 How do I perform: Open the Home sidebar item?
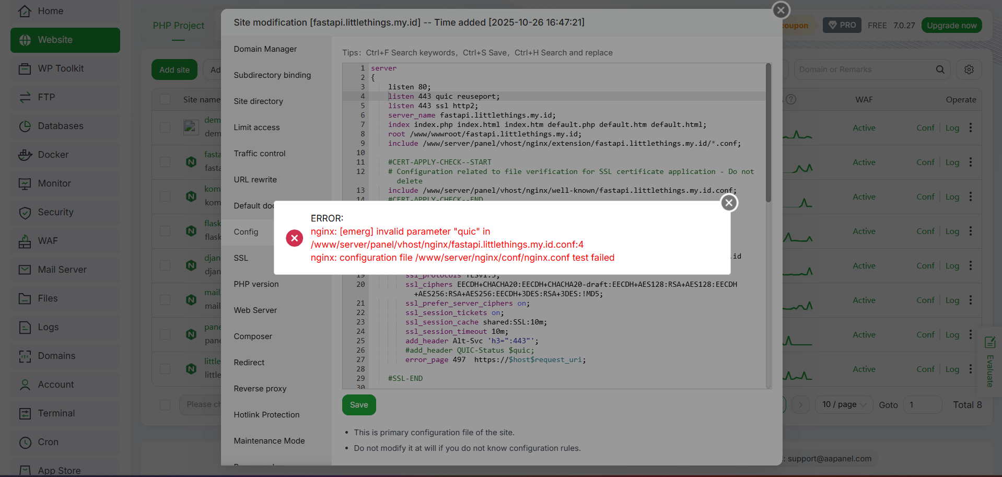(65, 11)
